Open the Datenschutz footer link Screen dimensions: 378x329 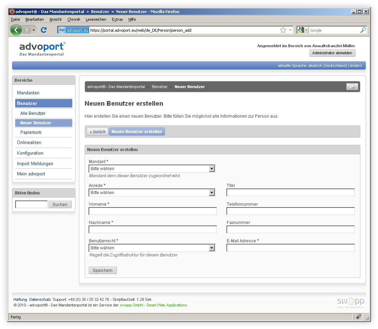pyautogui.click(x=40, y=299)
